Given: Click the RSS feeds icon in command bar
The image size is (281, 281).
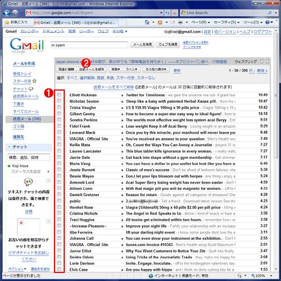Looking at the screenshot, I should point(160,22).
